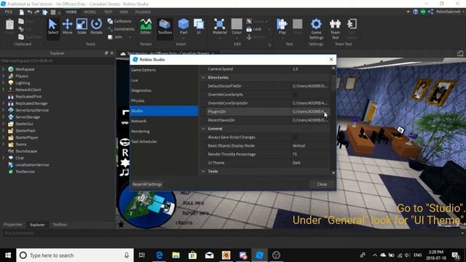Viewport: 466px width, 262px height.
Task: Select Game Options settings category
Action: tap(164, 70)
